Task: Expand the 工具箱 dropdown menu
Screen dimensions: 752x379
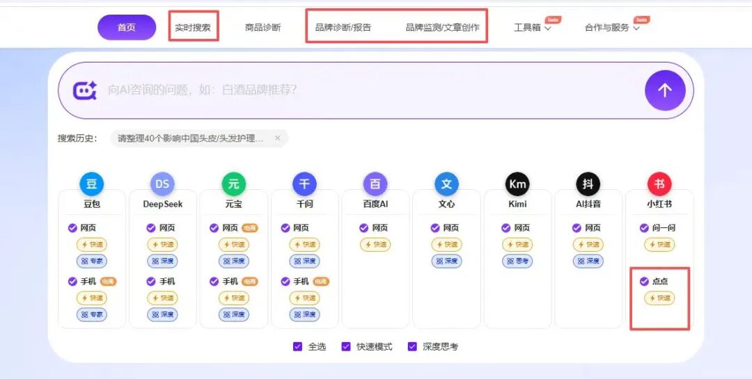Action: click(533, 28)
